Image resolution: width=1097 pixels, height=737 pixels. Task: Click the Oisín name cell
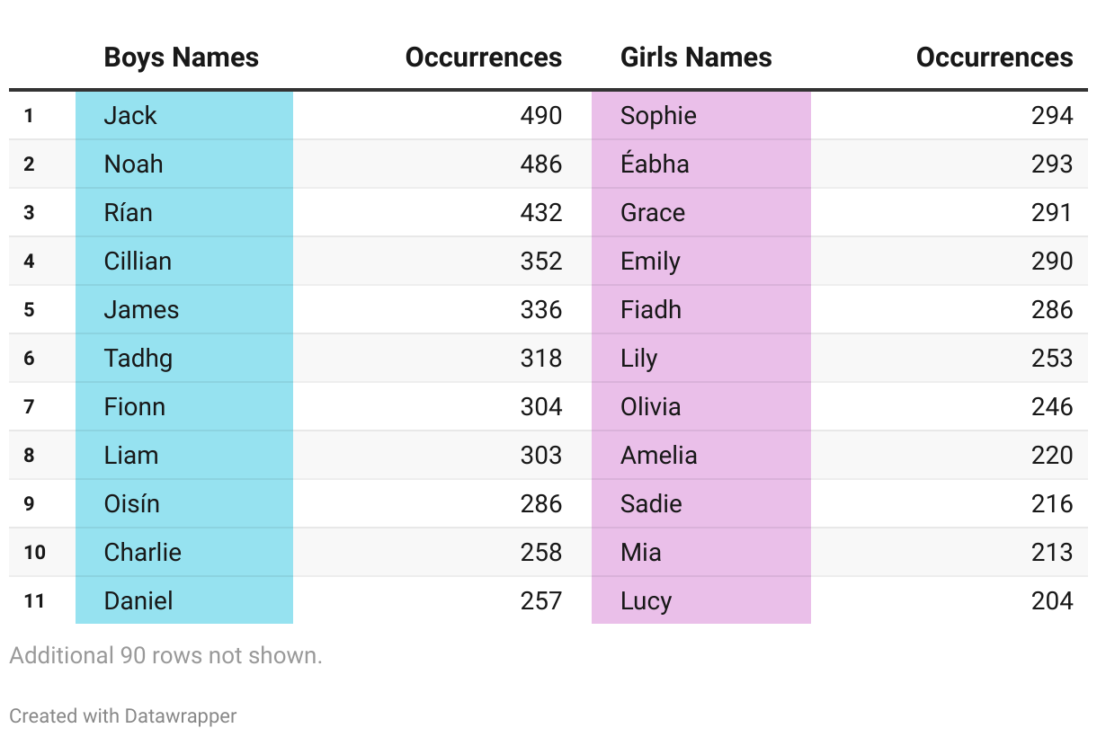coord(184,503)
